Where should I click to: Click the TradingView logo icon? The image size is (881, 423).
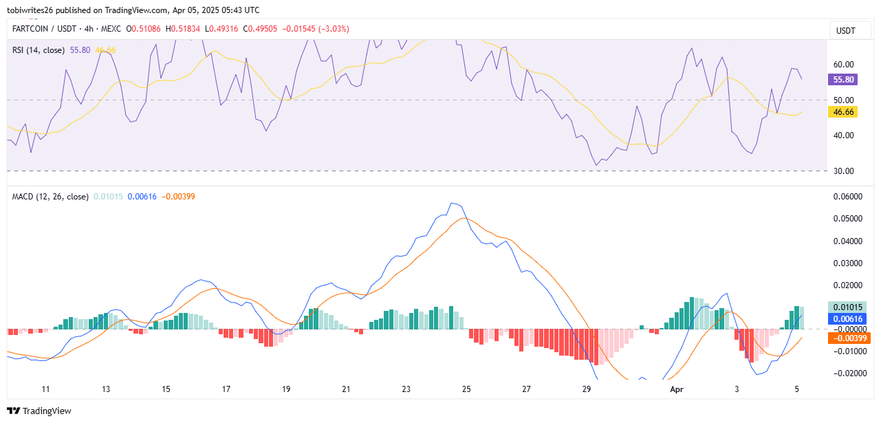pos(13,411)
